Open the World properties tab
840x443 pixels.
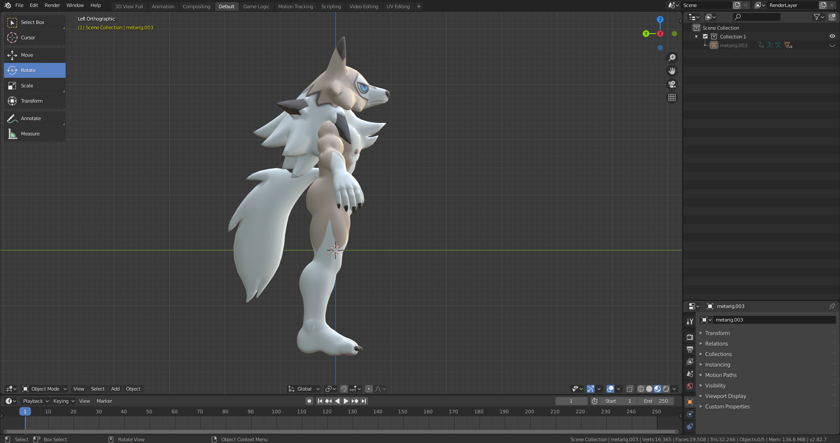point(690,386)
